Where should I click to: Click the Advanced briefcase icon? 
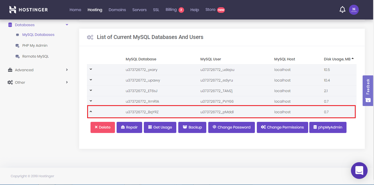(x=10, y=70)
